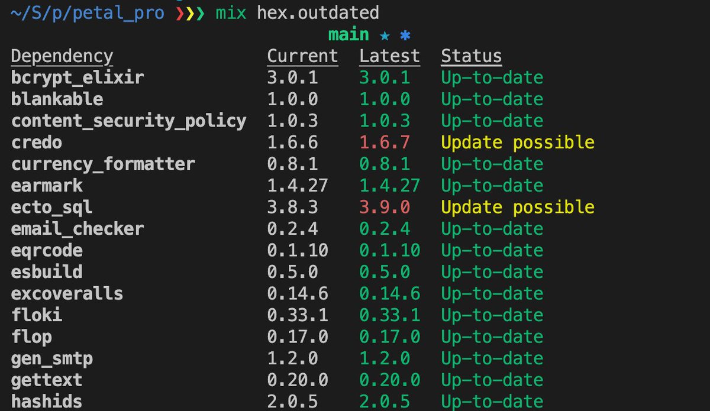Image resolution: width=710 pixels, height=411 pixels.
Task: Click "Up-to-date" status for esbuild
Action: [492, 272]
